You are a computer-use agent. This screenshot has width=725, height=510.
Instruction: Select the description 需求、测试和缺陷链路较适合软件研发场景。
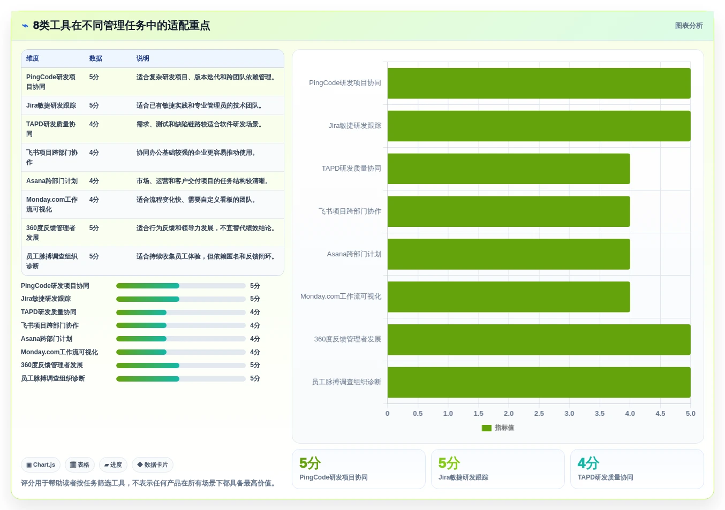(x=201, y=124)
